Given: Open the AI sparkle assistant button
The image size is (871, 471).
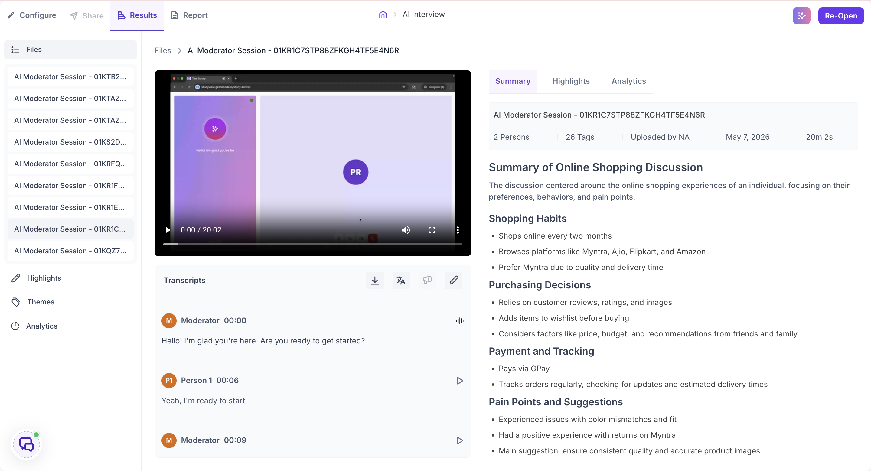Looking at the screenshot, I should [801, 15].
